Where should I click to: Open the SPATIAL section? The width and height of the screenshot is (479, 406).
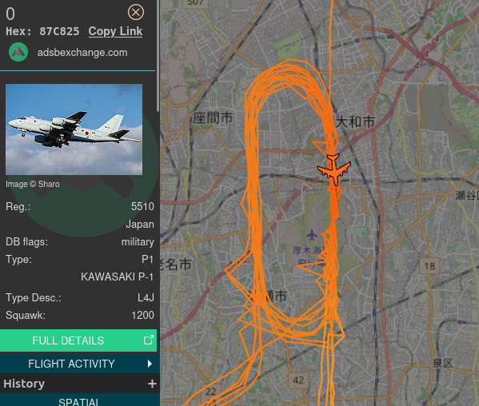click(x=79, y=401)
